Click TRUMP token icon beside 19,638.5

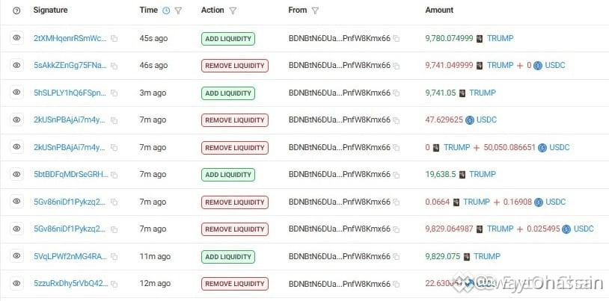[x=462, y=175]
